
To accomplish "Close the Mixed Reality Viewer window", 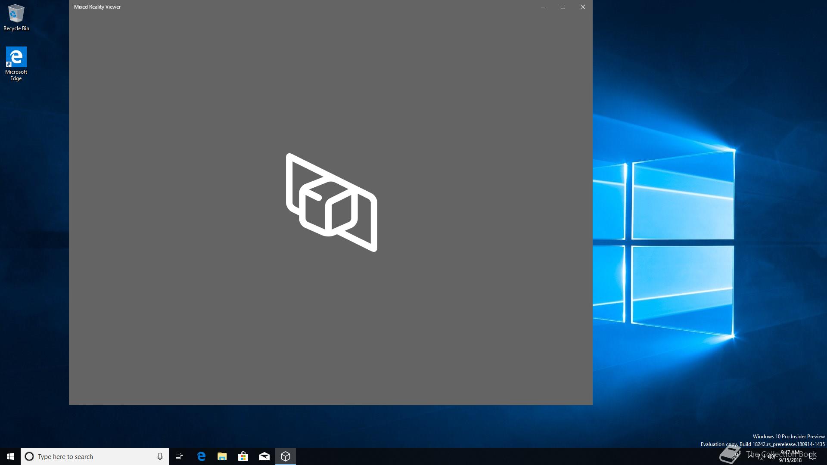I will coord(583,7).
